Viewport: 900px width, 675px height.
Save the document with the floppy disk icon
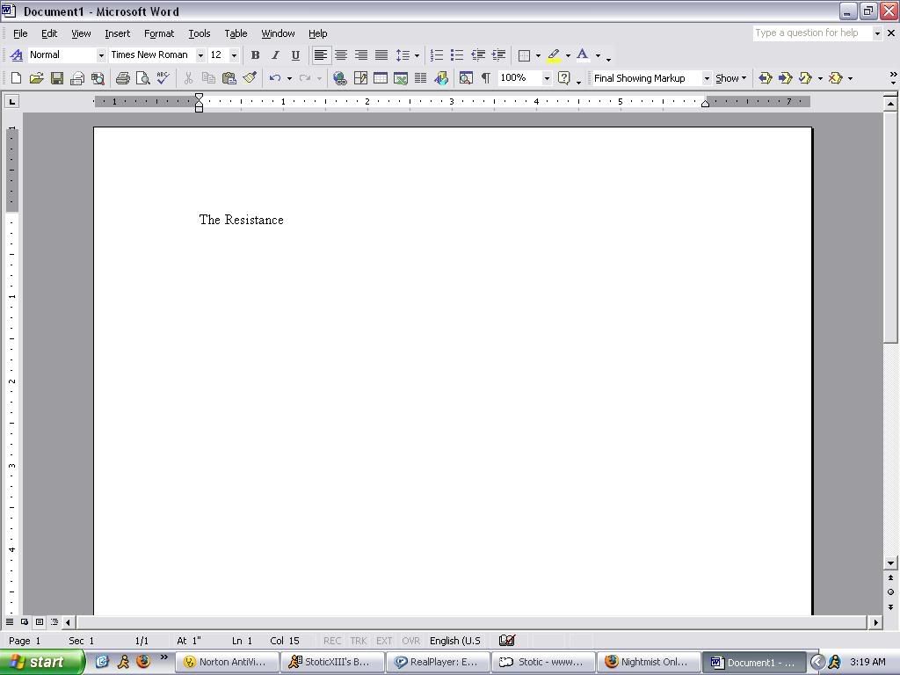(x=56, y=78)
